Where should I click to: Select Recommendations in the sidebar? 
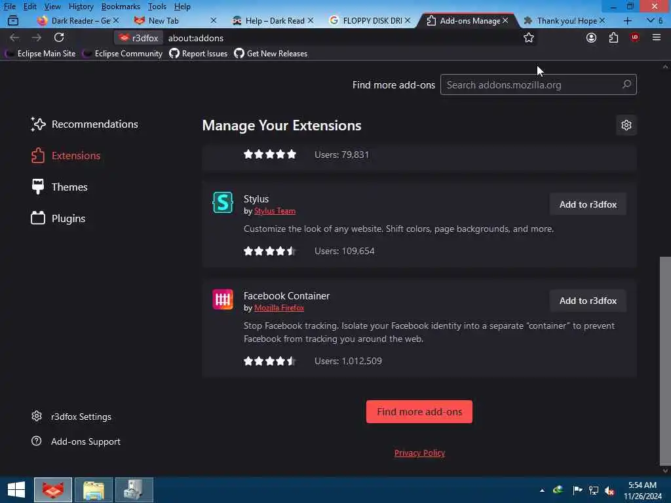coord(85,124)
